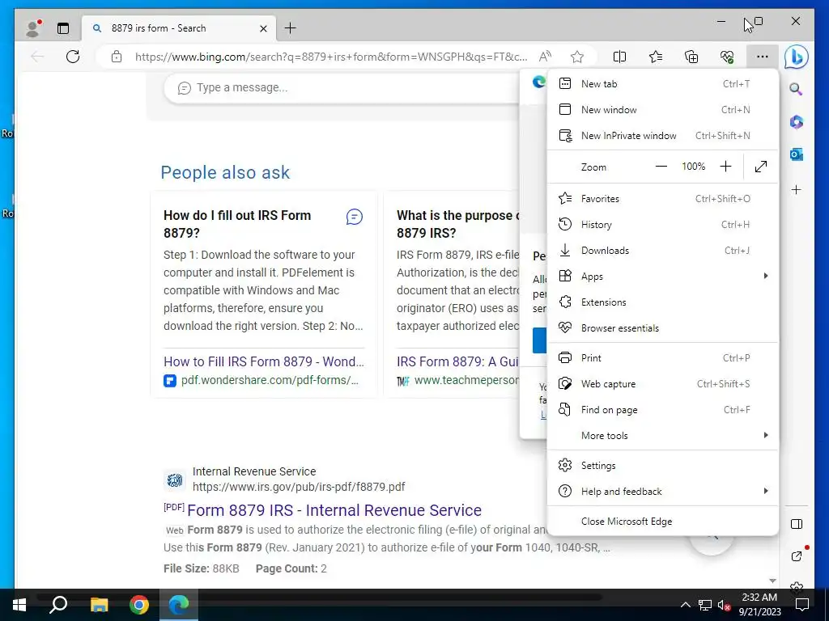
Task: Open a new browser tab with plus
Action: [291, 28]
